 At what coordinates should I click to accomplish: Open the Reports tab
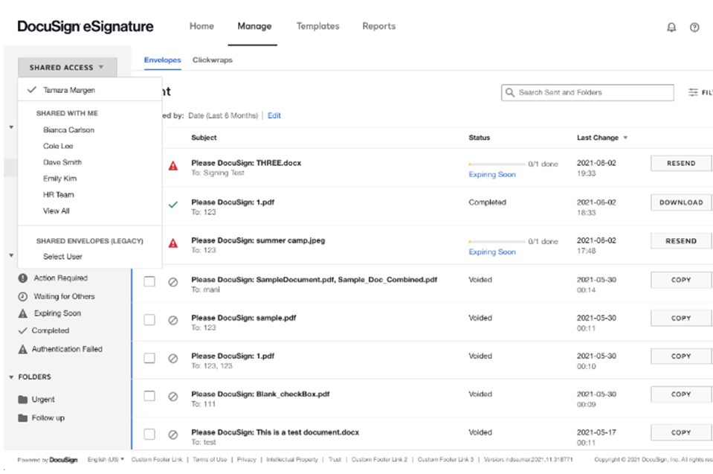pos(378,26)
